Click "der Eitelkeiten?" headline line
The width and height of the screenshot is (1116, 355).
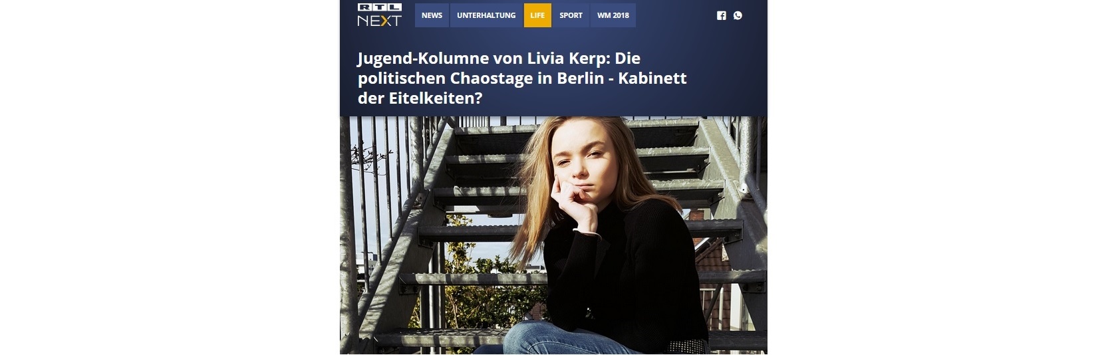click(x=420, y=98)
